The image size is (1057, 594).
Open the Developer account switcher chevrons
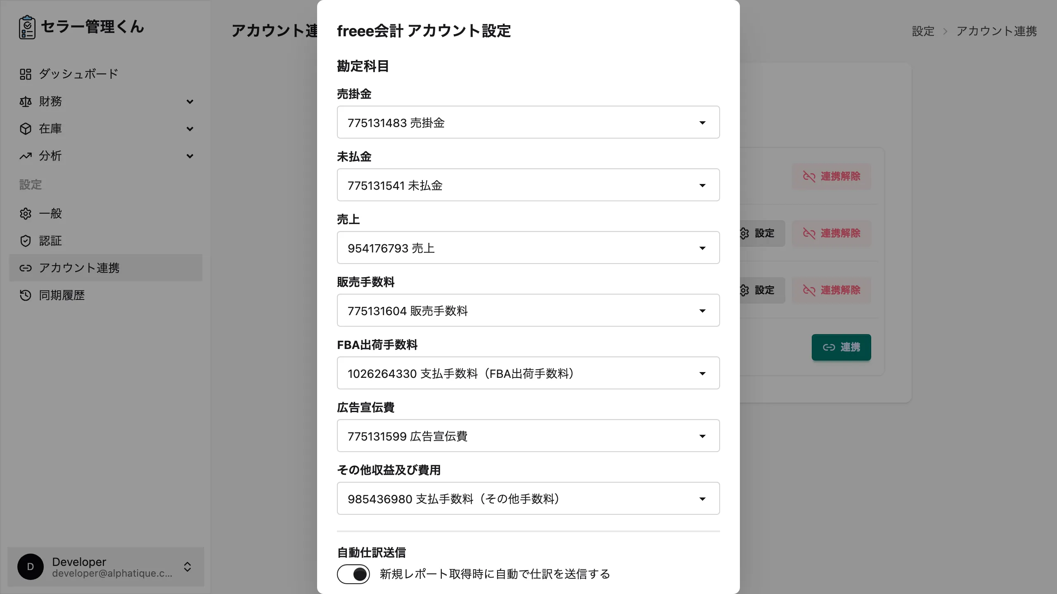pos(187,567)
